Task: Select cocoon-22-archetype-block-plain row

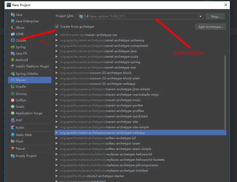Action: coord(140,78)
